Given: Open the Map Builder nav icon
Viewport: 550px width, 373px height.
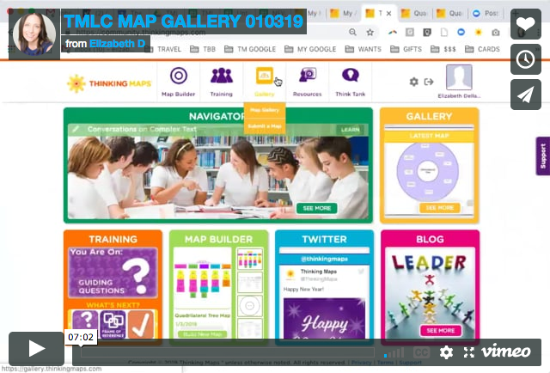Looking at the screenshot, I should 178,82.
